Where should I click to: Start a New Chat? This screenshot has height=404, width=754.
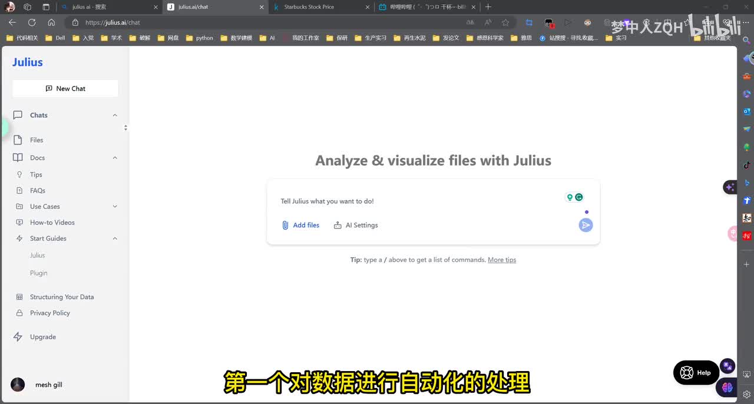[x=65, y=88]
